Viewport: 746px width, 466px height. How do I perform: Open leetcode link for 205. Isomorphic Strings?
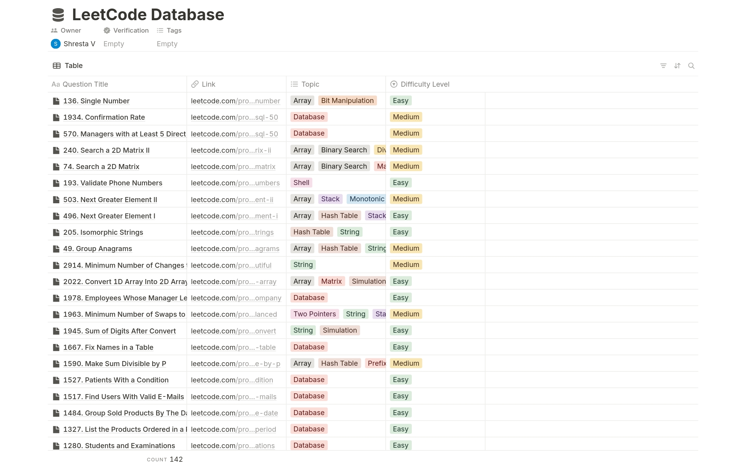(232, 232)
